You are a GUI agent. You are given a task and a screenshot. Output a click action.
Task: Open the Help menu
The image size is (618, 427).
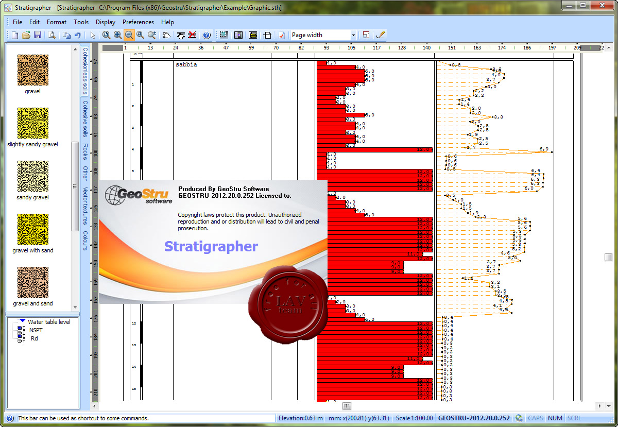pyautogui.click(x=167, y=22)
